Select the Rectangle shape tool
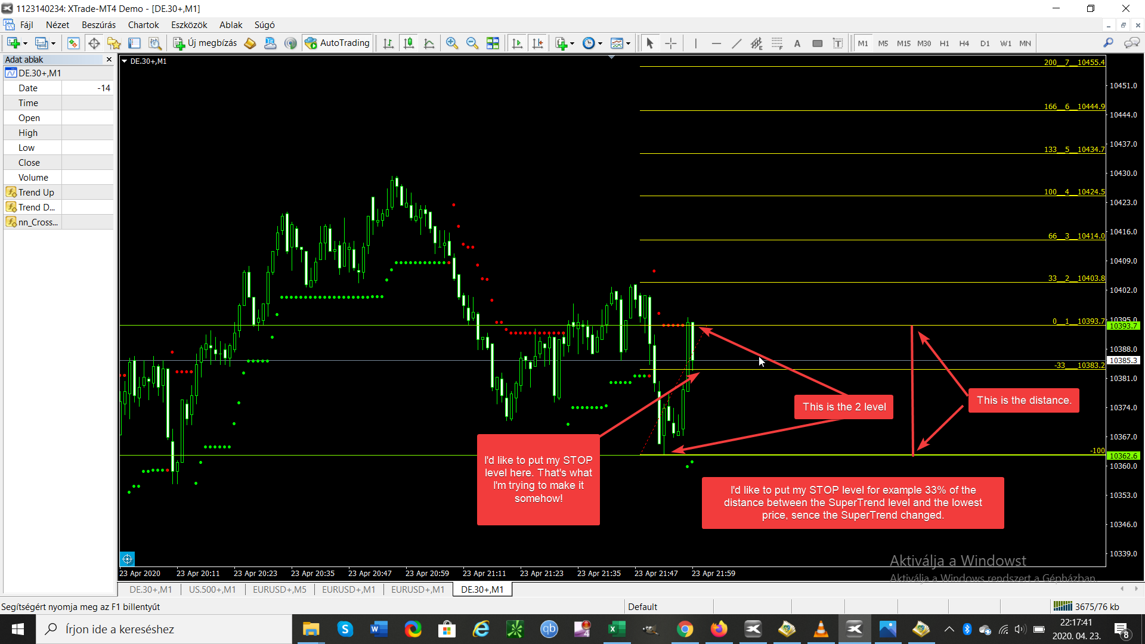Screen dimensions: 1145x644 click(818, 43)
